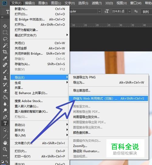Choose 存储为 Web 所用格式 (旧版)
Image resolution: width=152 pixels, height=165 pixels.
click(x=109, y=98)
